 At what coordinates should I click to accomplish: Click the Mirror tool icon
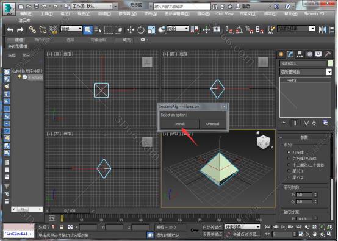coord(322,30)
